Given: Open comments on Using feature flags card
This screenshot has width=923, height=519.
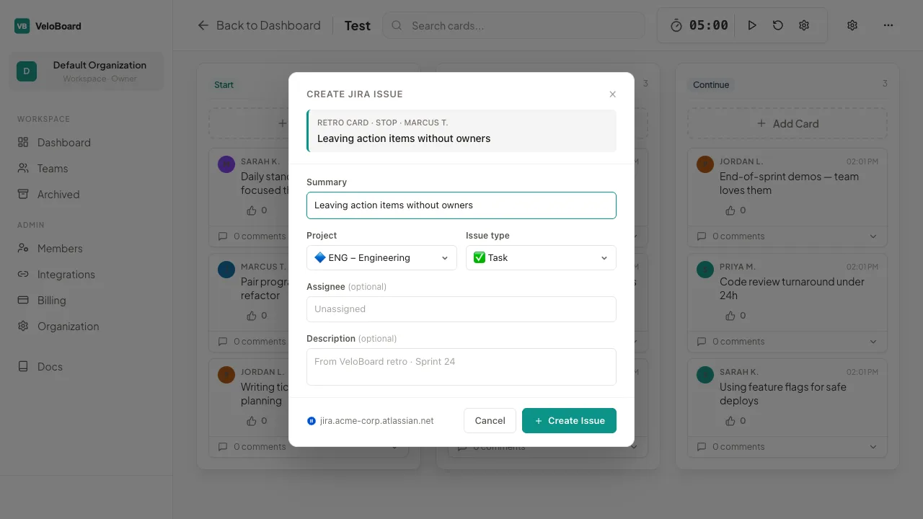Looking at the screenshot, I should click(x=731, y=447).
